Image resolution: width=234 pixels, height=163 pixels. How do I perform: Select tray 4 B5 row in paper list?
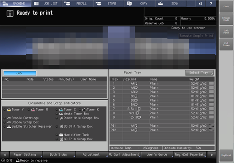tap(162, 96)
